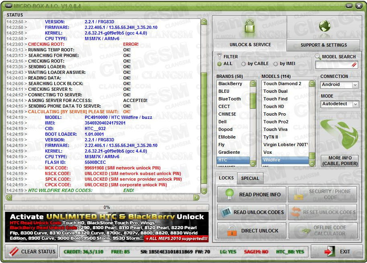
Task: Select HTC in the Brands list
Action: pos(233,160)
